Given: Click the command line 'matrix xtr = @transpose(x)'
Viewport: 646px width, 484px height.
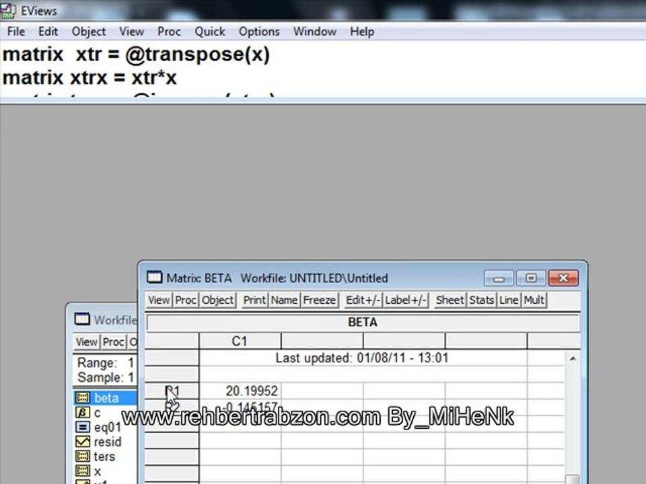Looking at the screenshot, I should coord(137,54).
